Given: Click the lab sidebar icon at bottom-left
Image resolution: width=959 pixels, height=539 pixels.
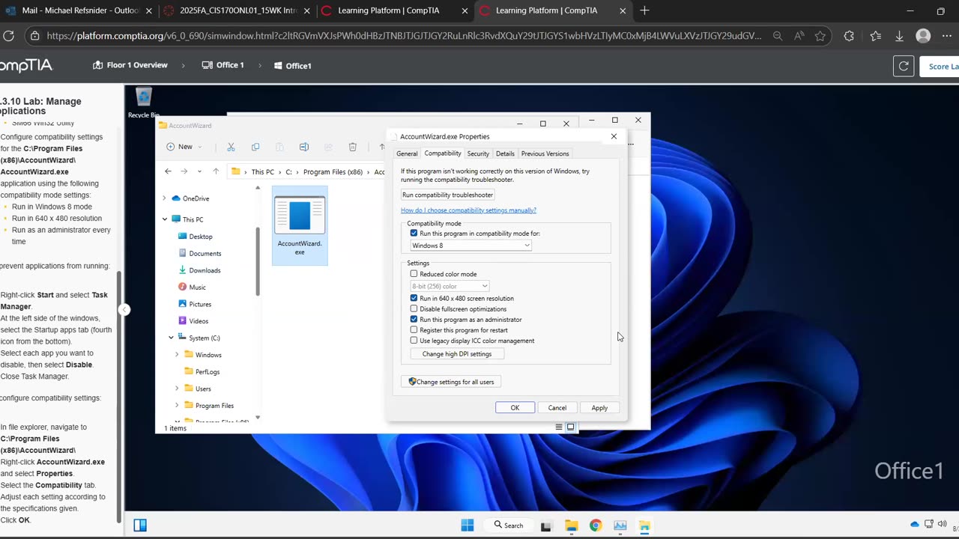Looking at the screenshot, I should tap(140, 525).
